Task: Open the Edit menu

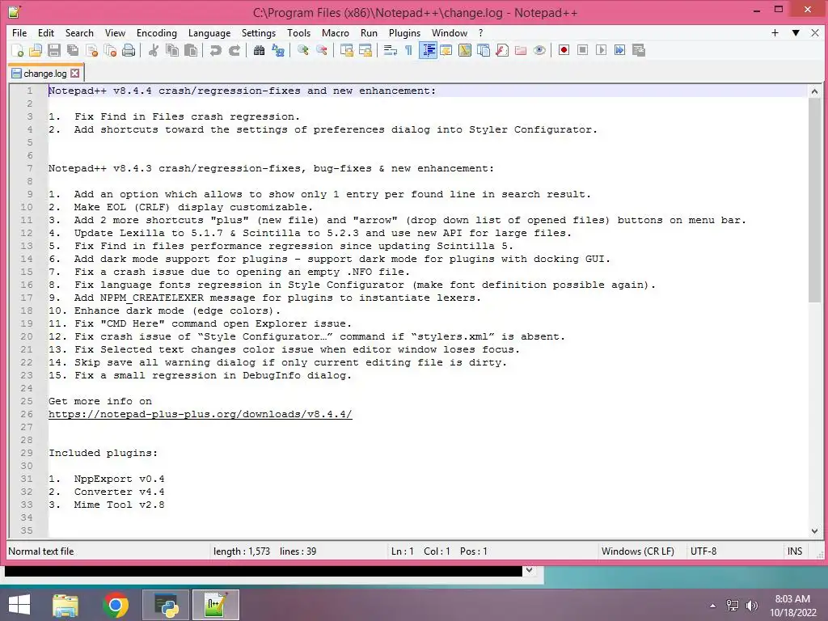Action: pyautogui.click(x=46, y=32)
